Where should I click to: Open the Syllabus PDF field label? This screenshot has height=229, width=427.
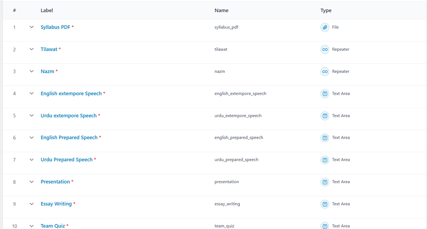pos(55,27)
